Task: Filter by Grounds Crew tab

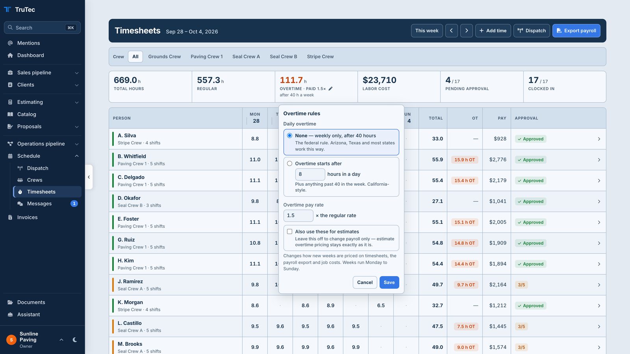Action: tap(165, 57)
